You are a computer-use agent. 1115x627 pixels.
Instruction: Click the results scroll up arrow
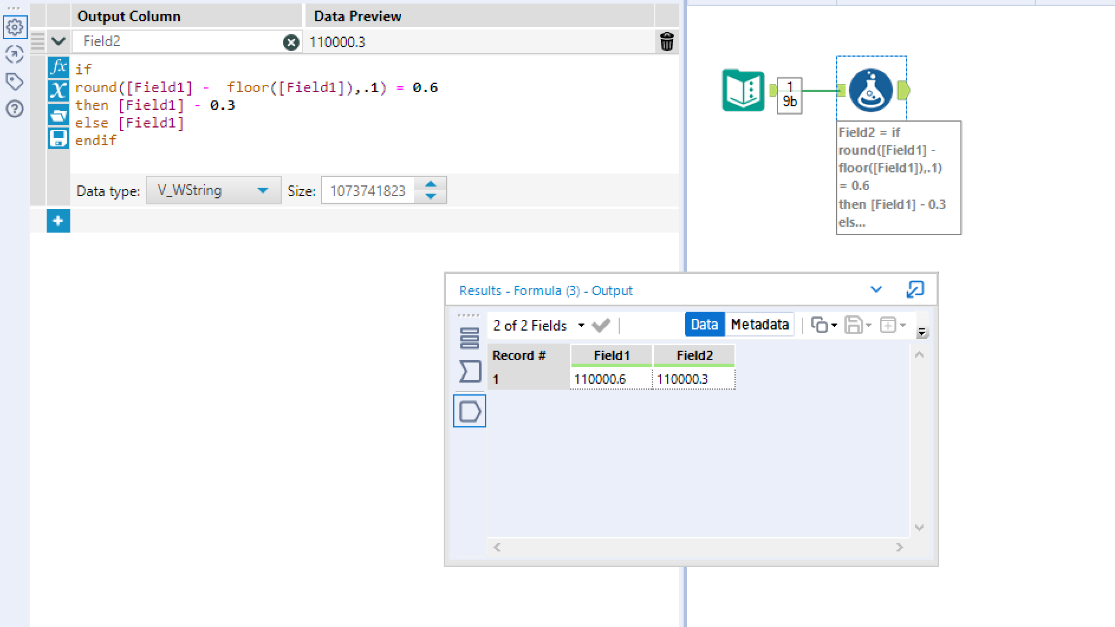[919, 355]
